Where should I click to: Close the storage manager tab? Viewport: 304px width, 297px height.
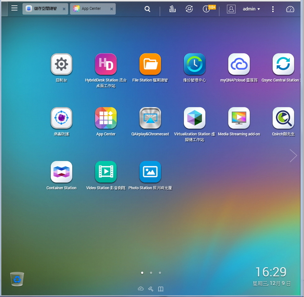[64, 9]
